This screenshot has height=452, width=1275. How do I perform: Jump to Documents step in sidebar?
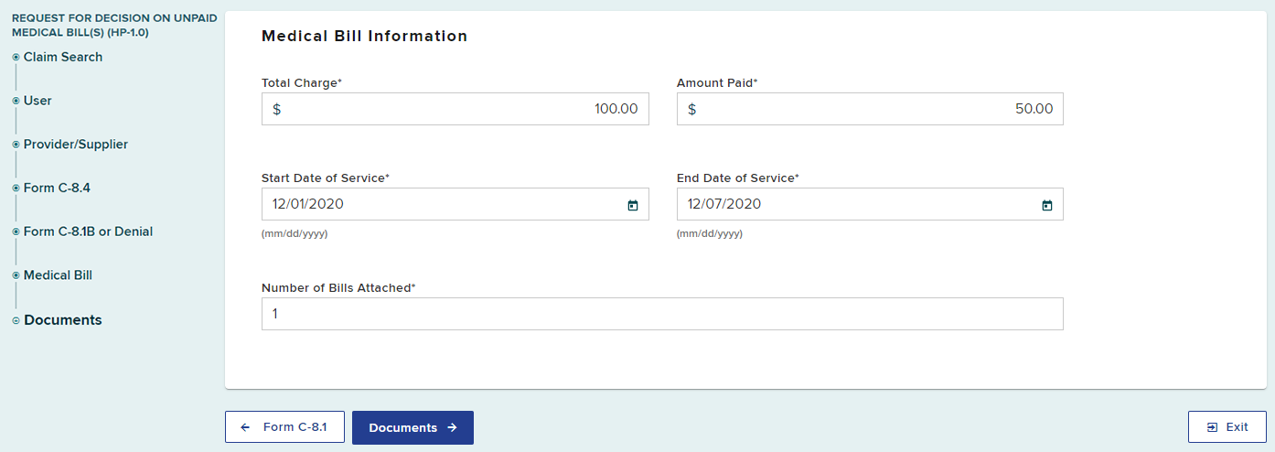63,321
